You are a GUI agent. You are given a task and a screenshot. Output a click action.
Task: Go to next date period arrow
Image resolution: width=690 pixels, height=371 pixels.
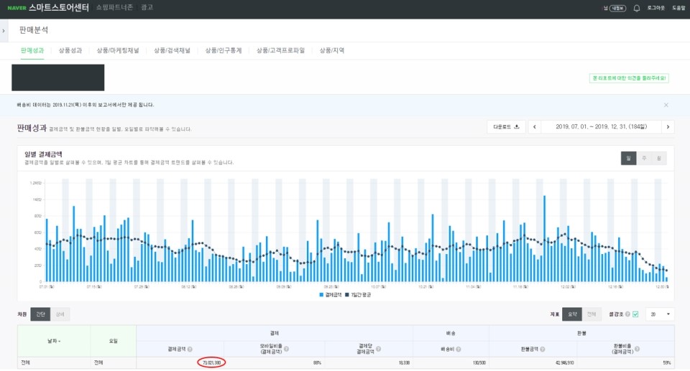668,127
